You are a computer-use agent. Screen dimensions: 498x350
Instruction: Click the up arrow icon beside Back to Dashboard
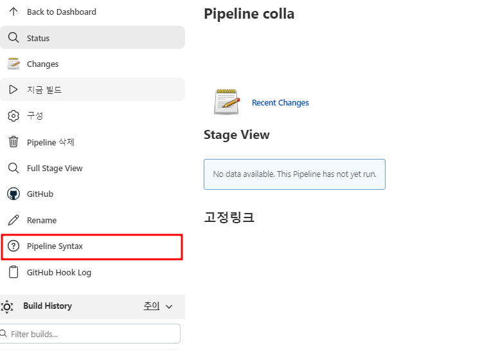click(13, 12)
